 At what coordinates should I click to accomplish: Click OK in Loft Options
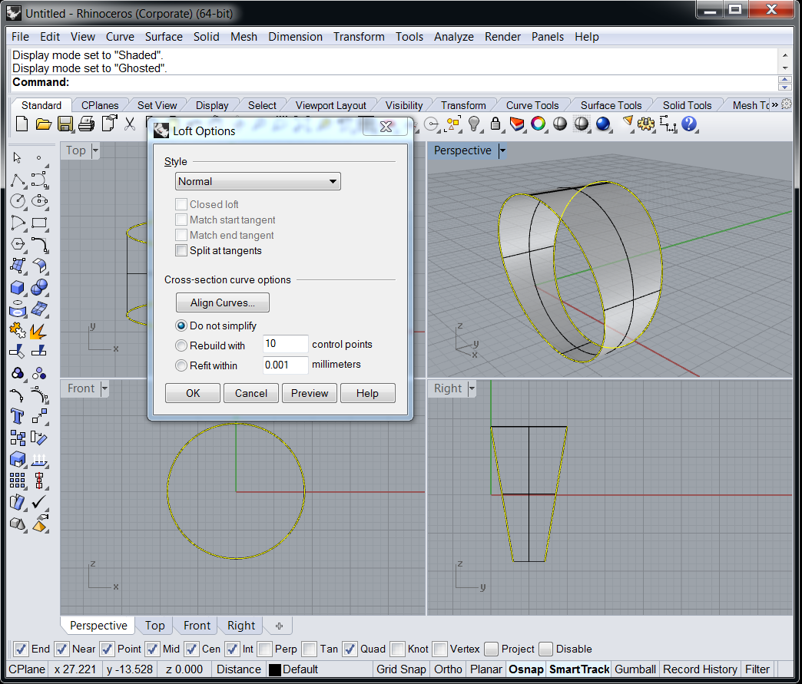tap(193, 393)
